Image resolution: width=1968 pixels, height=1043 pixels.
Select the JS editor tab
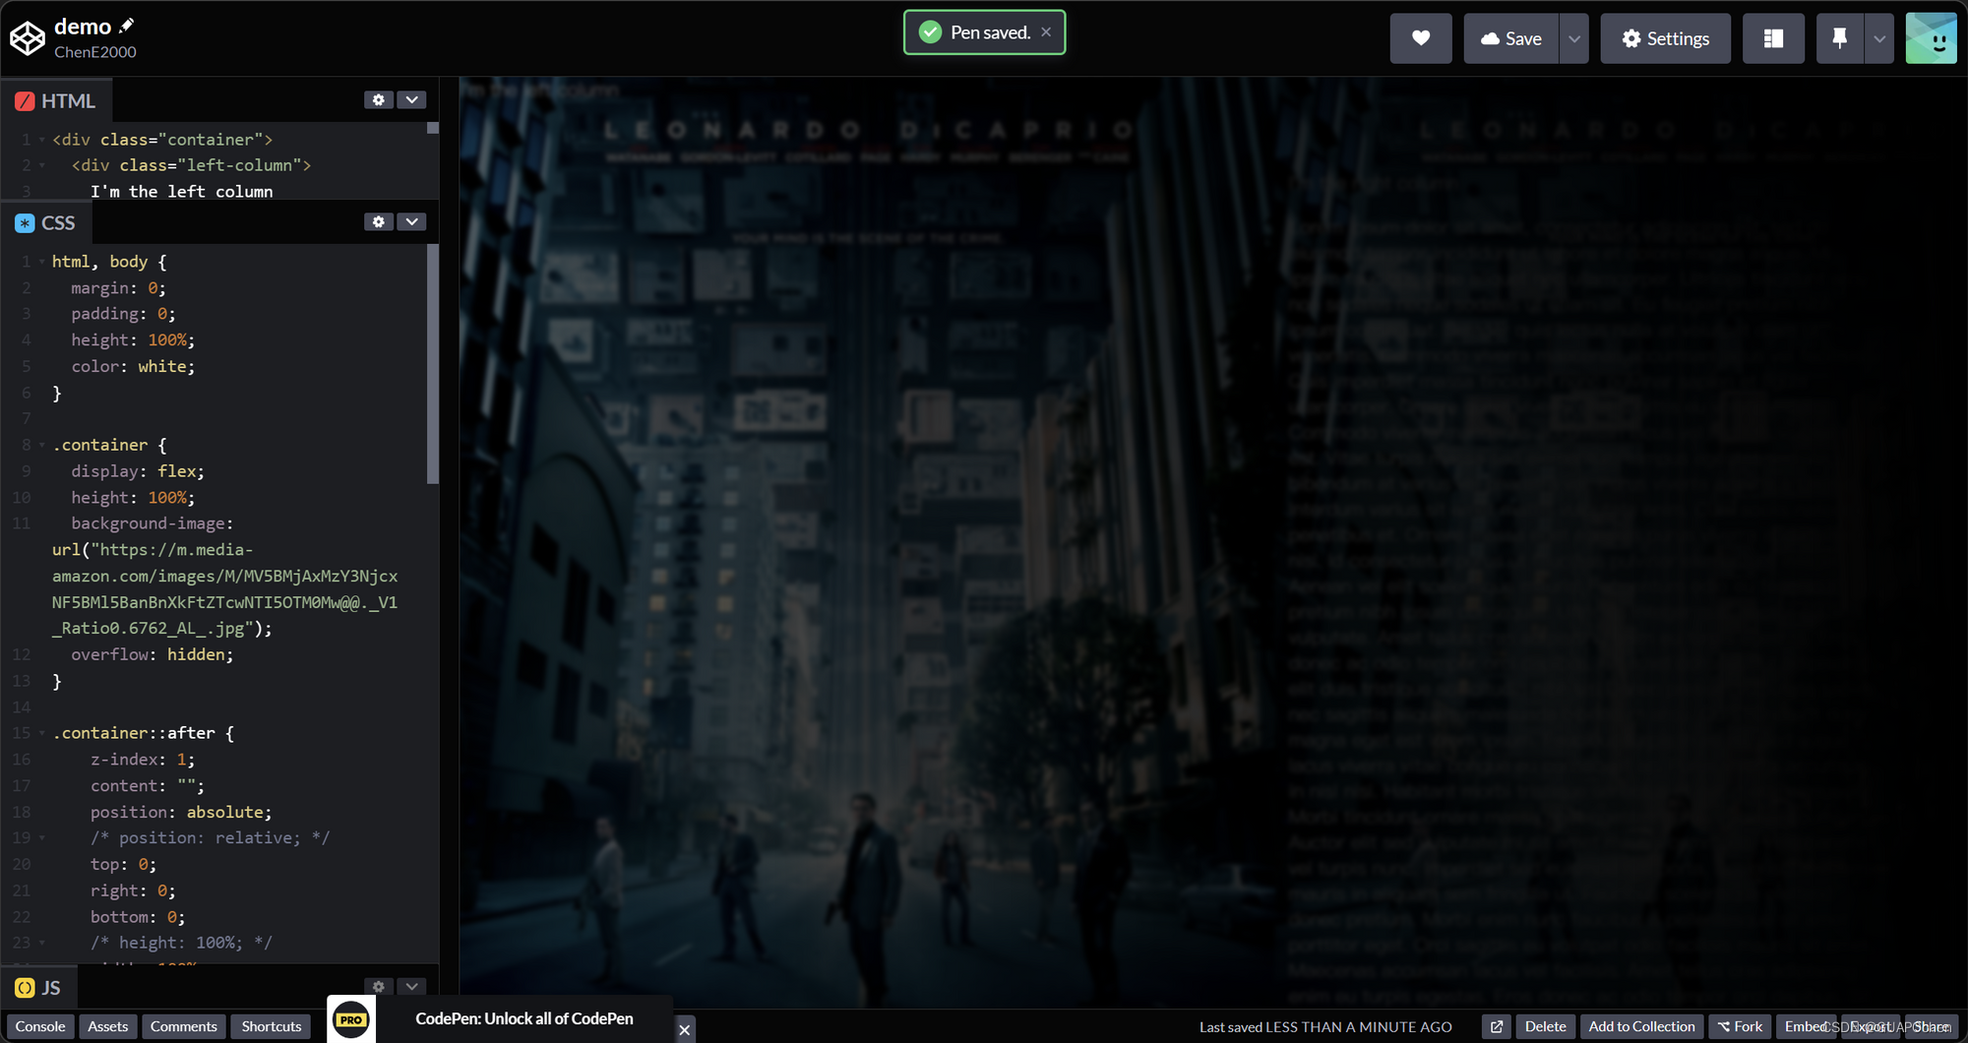click(x=38, y=987)
